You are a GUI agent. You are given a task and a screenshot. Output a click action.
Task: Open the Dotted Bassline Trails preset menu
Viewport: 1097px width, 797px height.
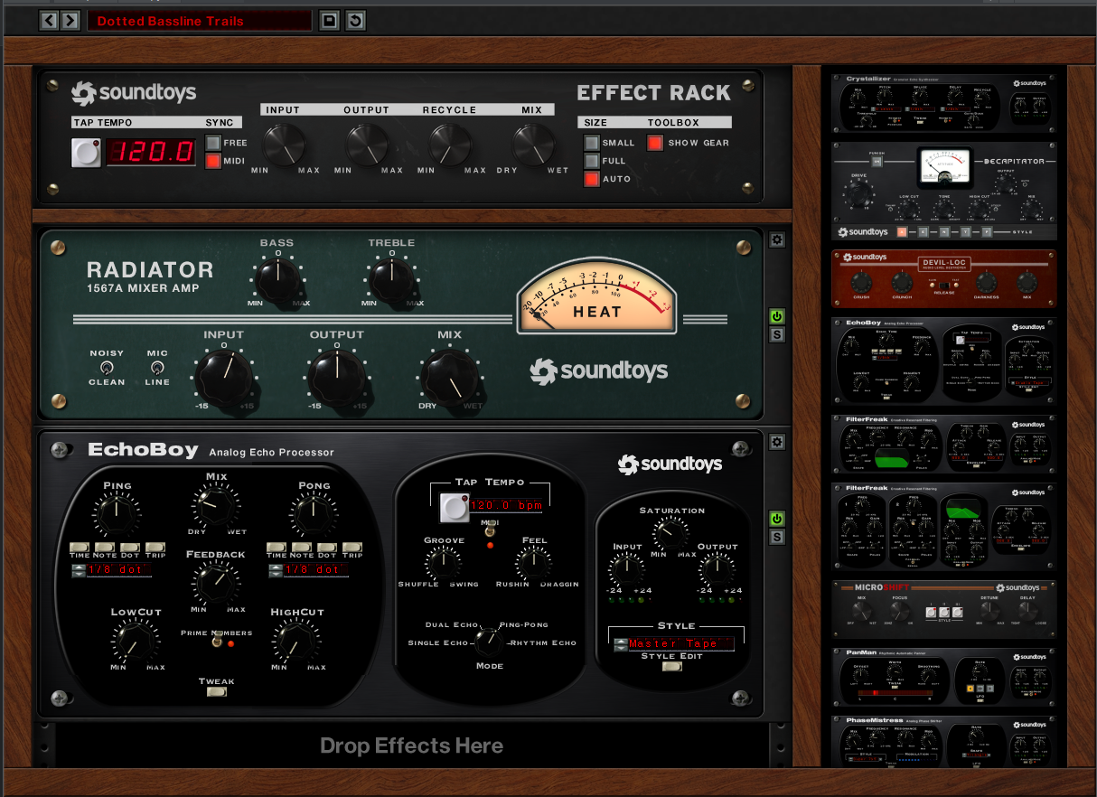click(x=199, y=20)
